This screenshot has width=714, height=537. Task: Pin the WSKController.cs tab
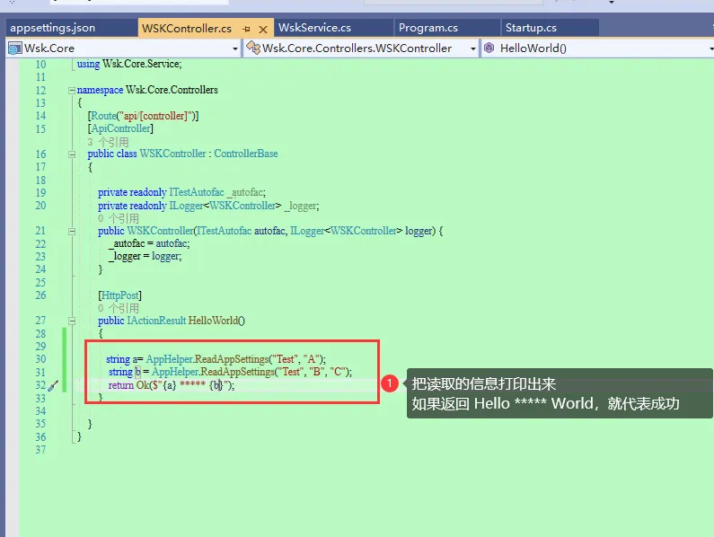tap(246, 29)
